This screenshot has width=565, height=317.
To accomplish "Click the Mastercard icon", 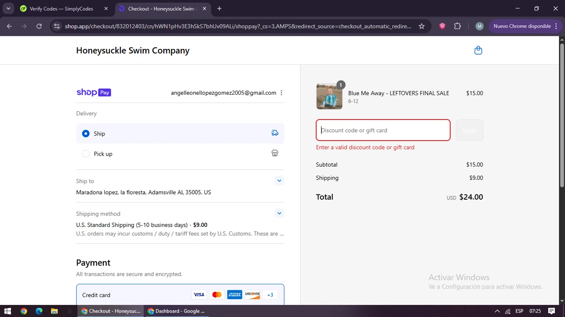I will point(217,295).
